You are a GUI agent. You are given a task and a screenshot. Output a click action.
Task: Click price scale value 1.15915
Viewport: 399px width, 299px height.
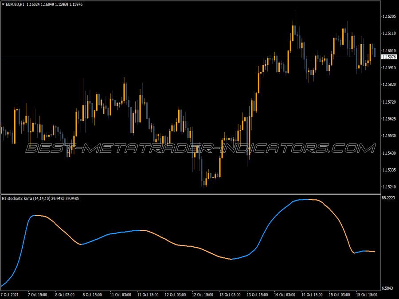tap(389, 68)
